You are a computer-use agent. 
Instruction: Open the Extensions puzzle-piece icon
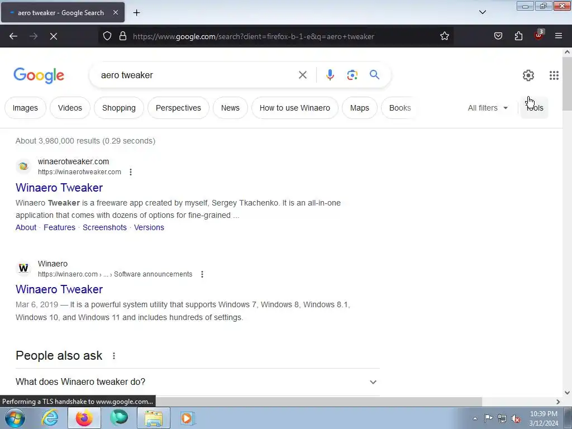pyautogui.click(x=518, y=36)
